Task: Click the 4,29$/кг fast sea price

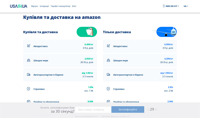Action: (x=168, y=59)
